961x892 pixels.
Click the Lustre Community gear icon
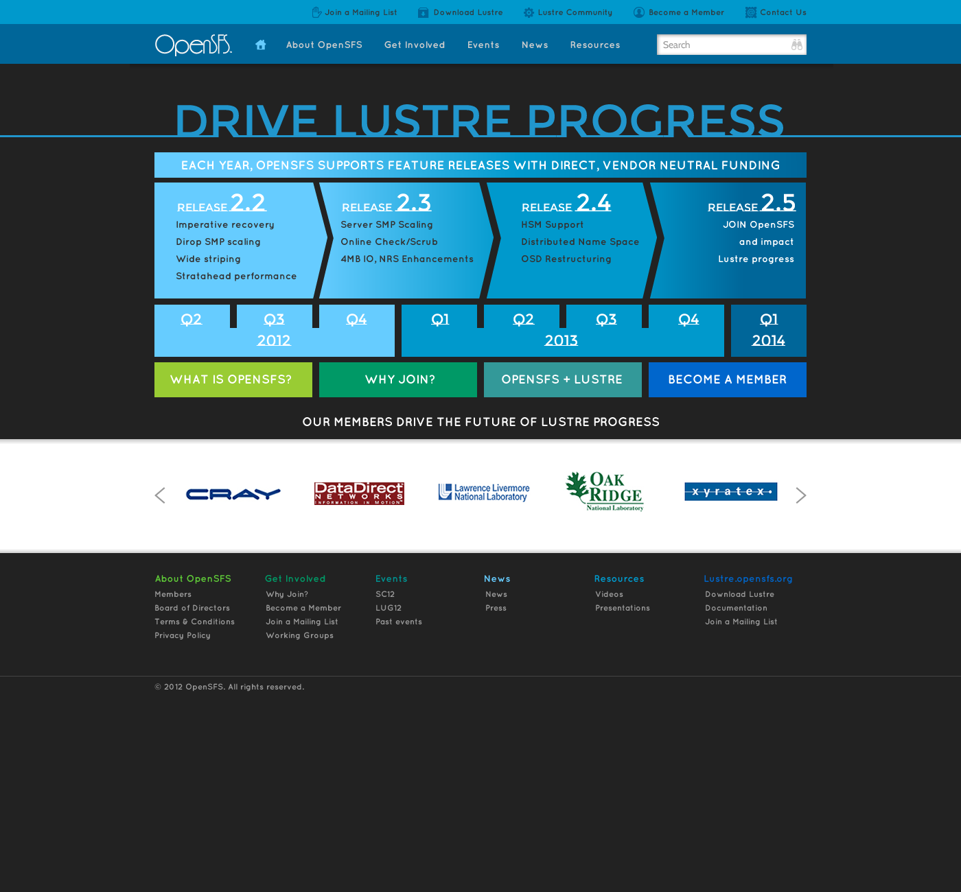(529, 12)
